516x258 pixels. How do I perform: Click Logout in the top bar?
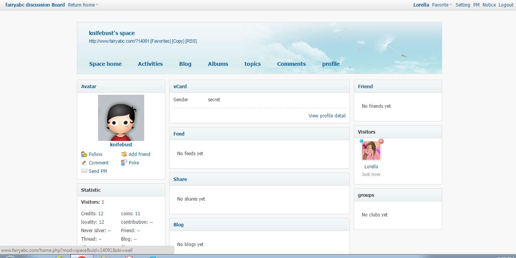506,5
